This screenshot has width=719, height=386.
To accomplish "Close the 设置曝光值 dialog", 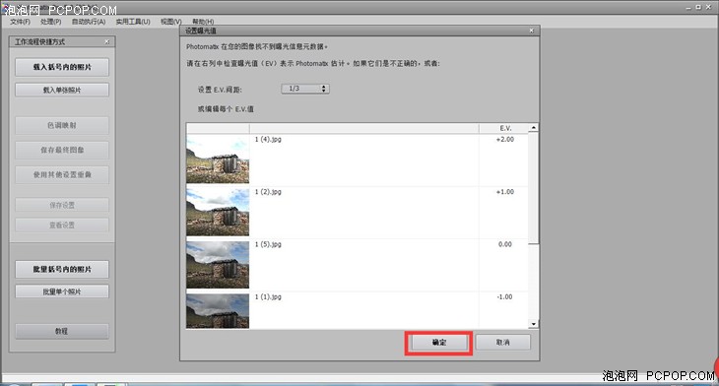I will pos(532,31).
